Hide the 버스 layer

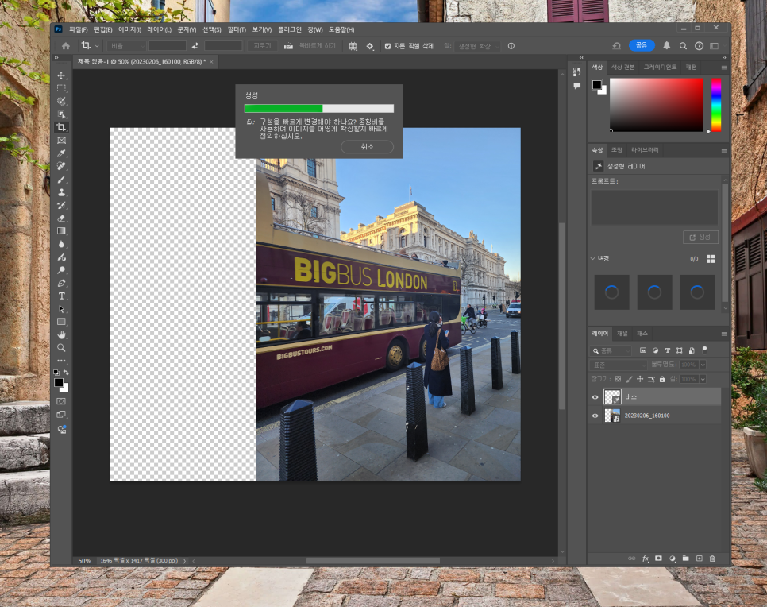coord(595,397)
